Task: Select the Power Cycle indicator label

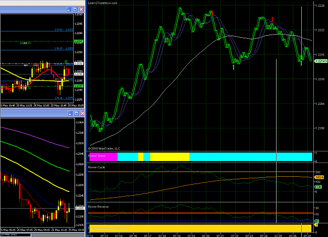Action: [97, 167]
